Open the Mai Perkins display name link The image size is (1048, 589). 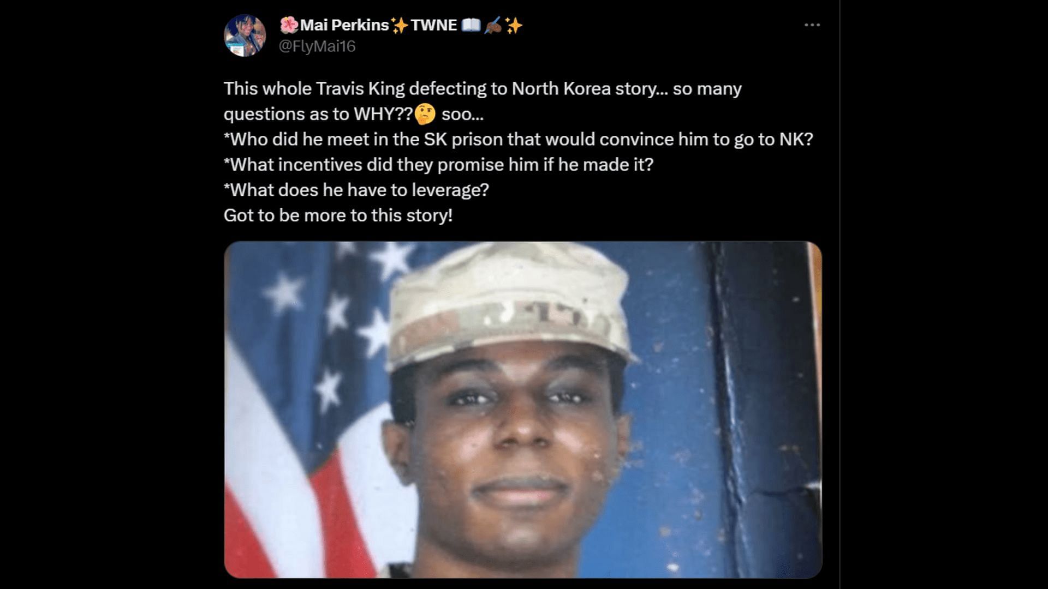click(344, 25)
